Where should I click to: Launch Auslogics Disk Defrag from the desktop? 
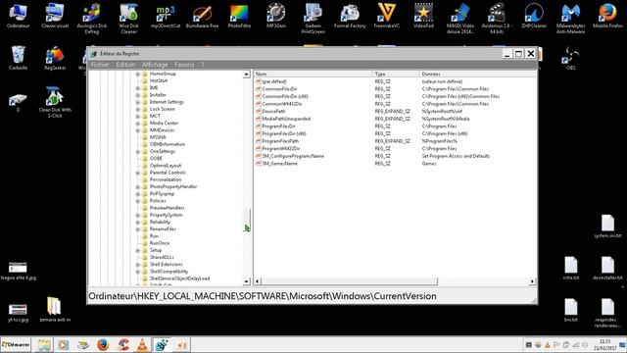tap(91, 18)
